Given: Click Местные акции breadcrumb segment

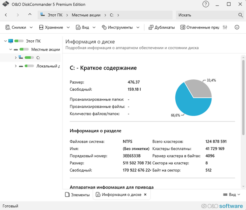Looking at the screenshot, I should point(86,15).
